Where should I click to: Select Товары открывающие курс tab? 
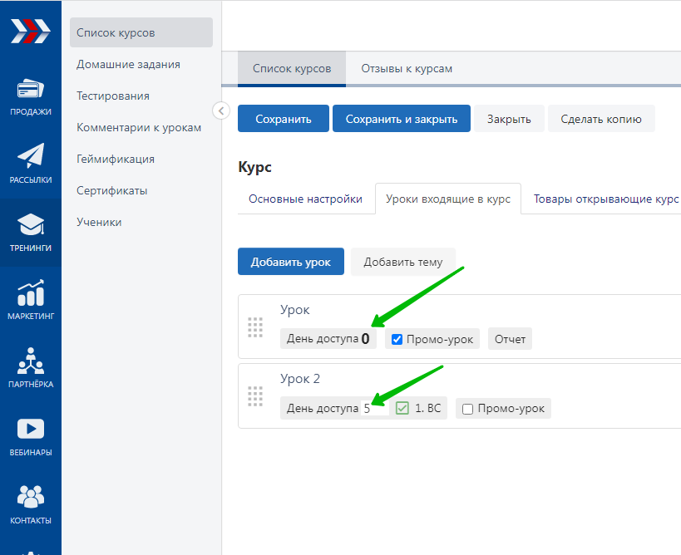tap(605, 199)
